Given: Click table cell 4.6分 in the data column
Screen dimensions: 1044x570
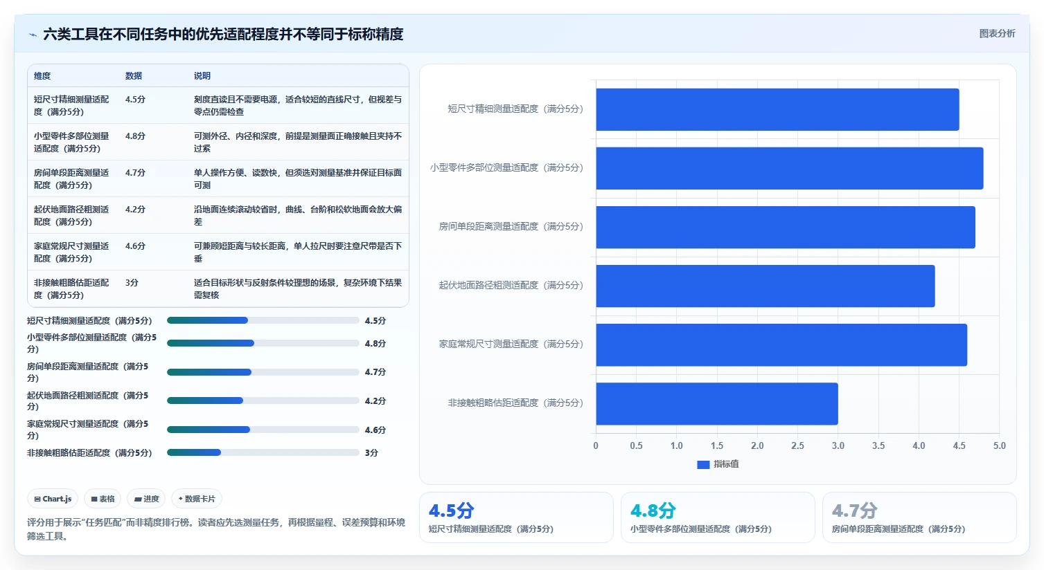Looking at the screenshot, I should [x=136, y=246].
